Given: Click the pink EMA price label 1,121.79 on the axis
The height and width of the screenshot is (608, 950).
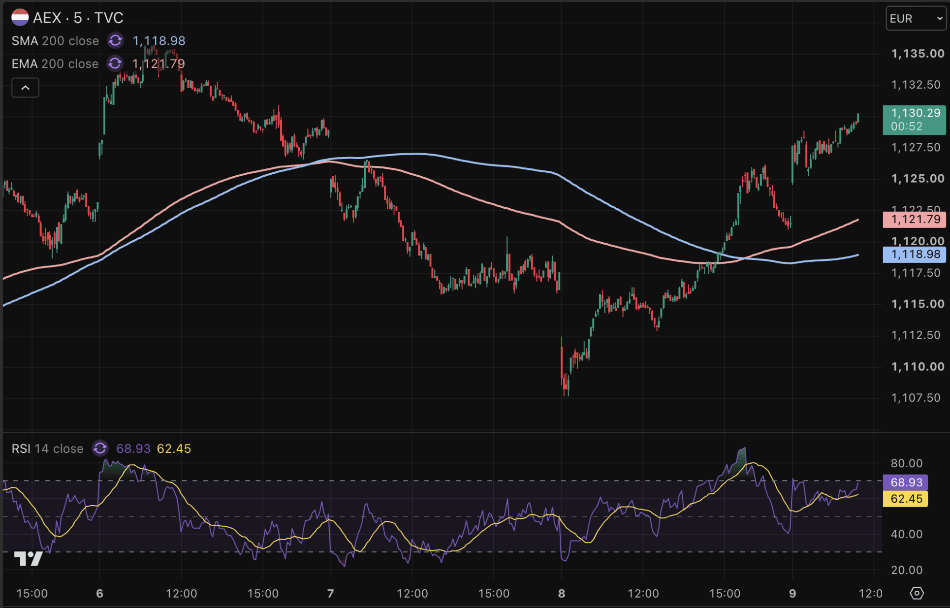Looking at the screenshot, I should pos(915,219).
